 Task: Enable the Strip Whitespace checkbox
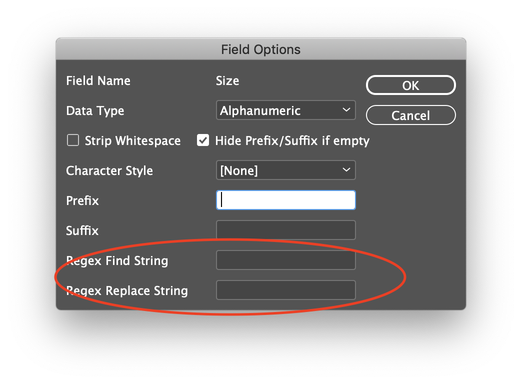click(x=73, y=140)
